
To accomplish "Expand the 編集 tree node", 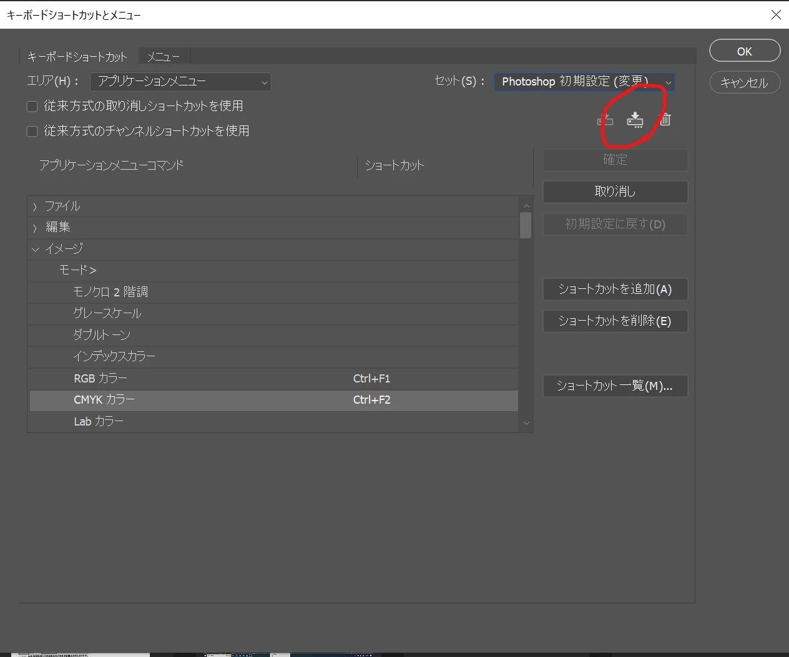I will (x=35, y=228).
